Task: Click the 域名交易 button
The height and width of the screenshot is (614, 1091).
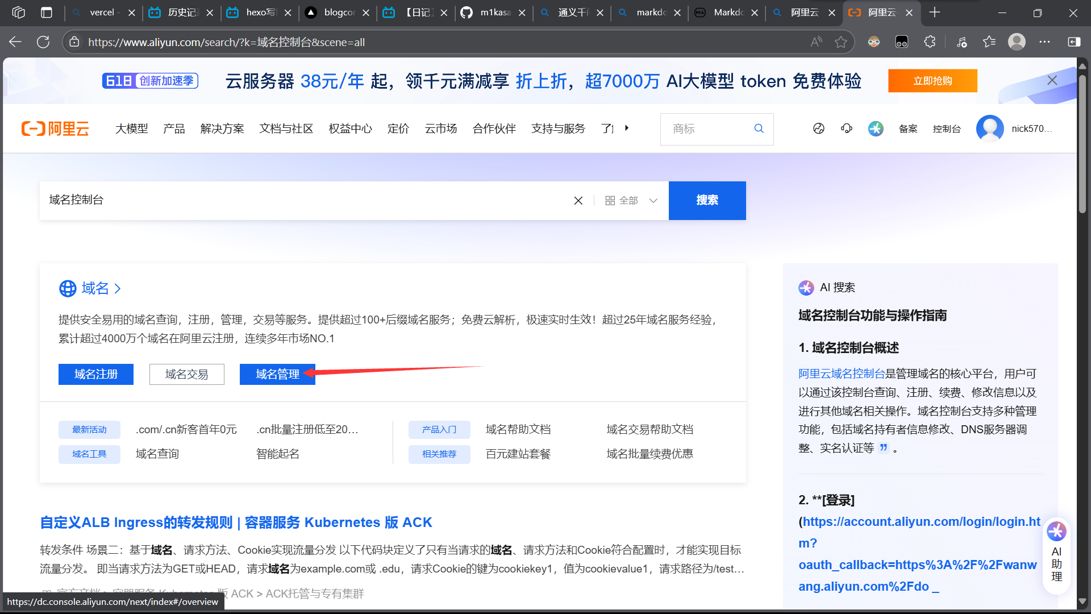Action: (187, 374)
